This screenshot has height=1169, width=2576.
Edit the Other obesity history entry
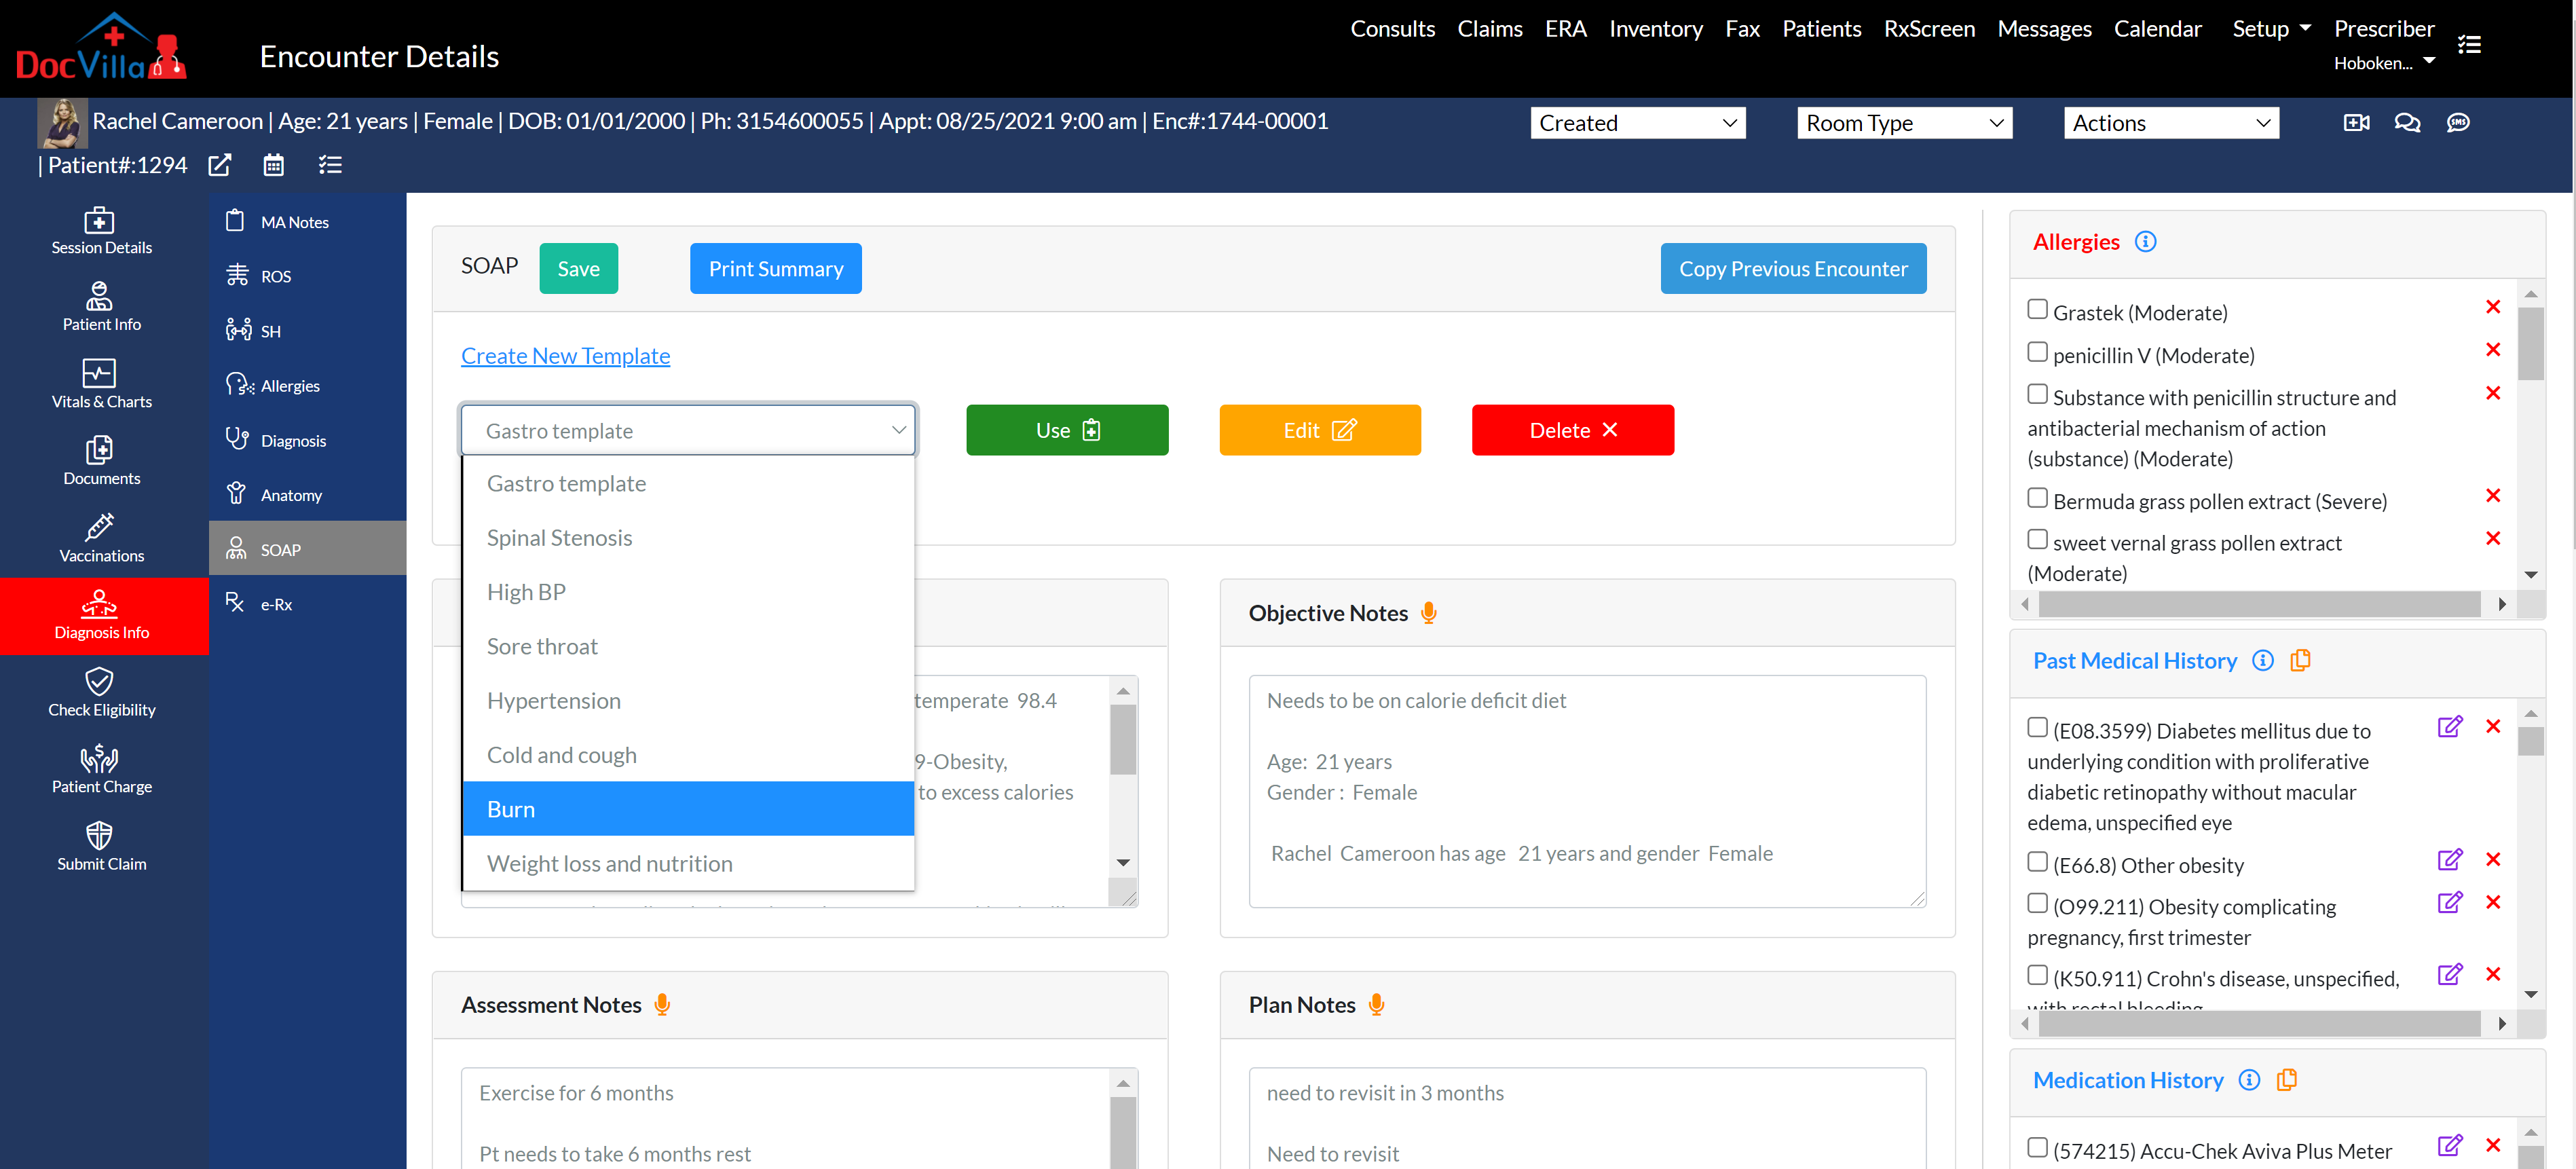click(2449, 860)
